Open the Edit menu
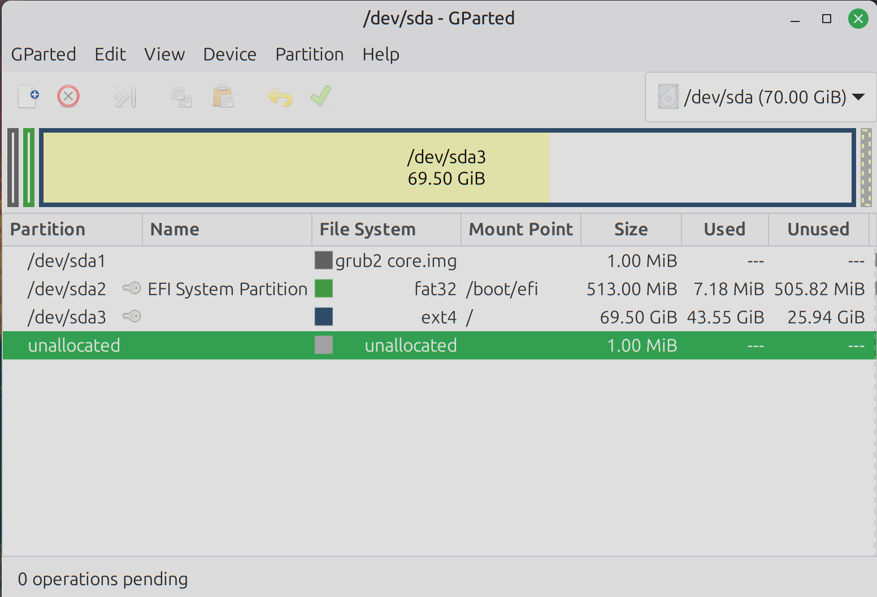Screen dimensions: 877x597 click(x=110, y=54)
